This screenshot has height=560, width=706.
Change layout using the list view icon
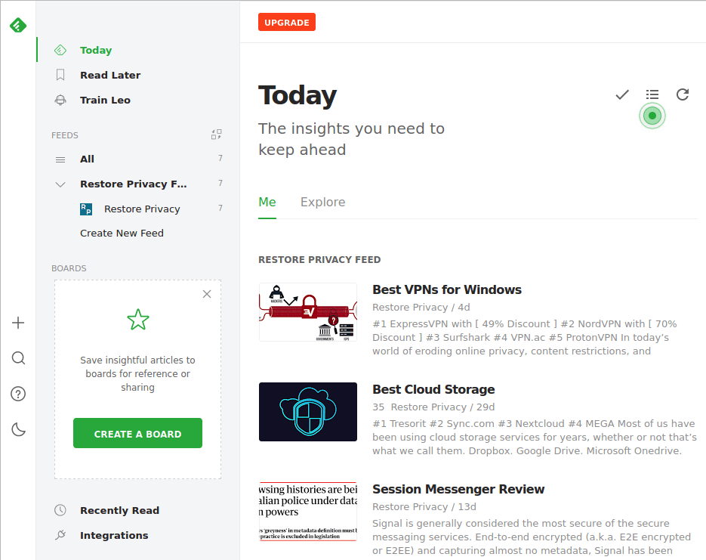pyautogui.click(x=652, y=94)
